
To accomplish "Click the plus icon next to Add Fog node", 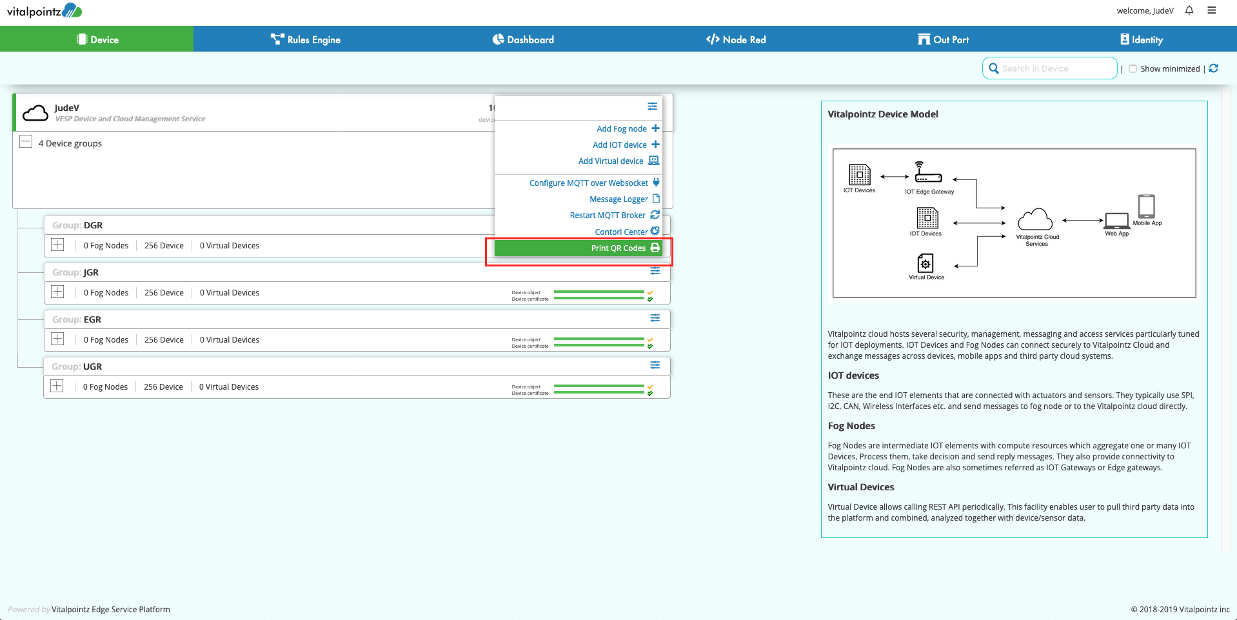I will pos(655,128).
